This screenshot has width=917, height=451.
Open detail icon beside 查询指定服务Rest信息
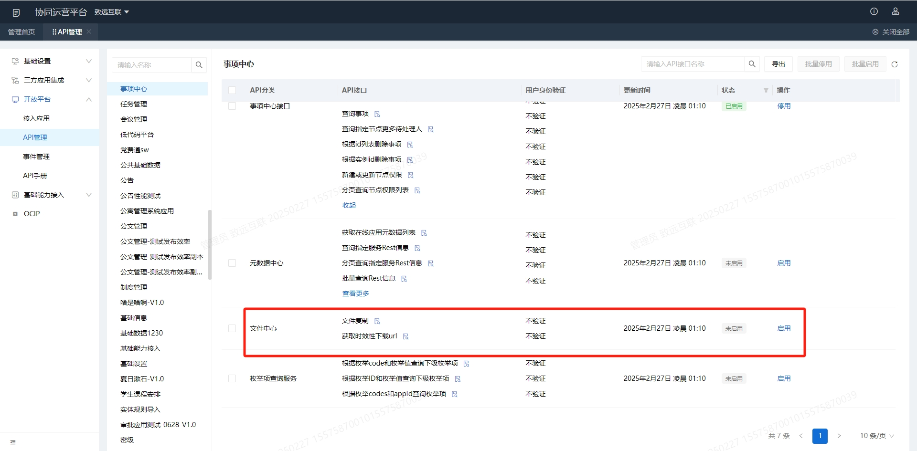pyautogui.click(x=417, y=248)
